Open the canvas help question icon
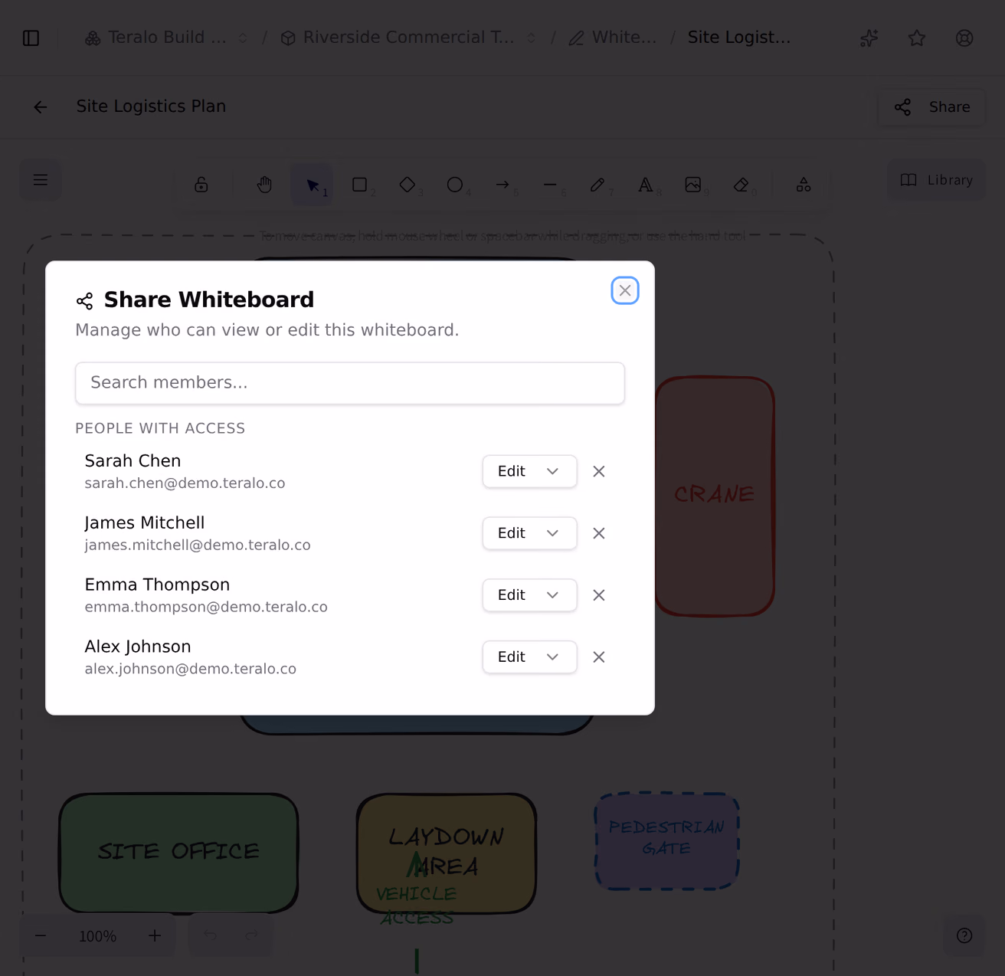Image resolution: width=1005 pixels, height=976 pixels. point(964,935)
